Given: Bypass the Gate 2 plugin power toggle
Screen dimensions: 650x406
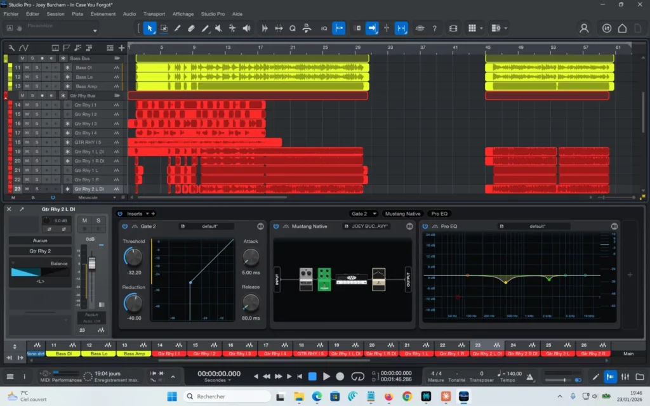Looking at the screenshot, I should point(124,226).
